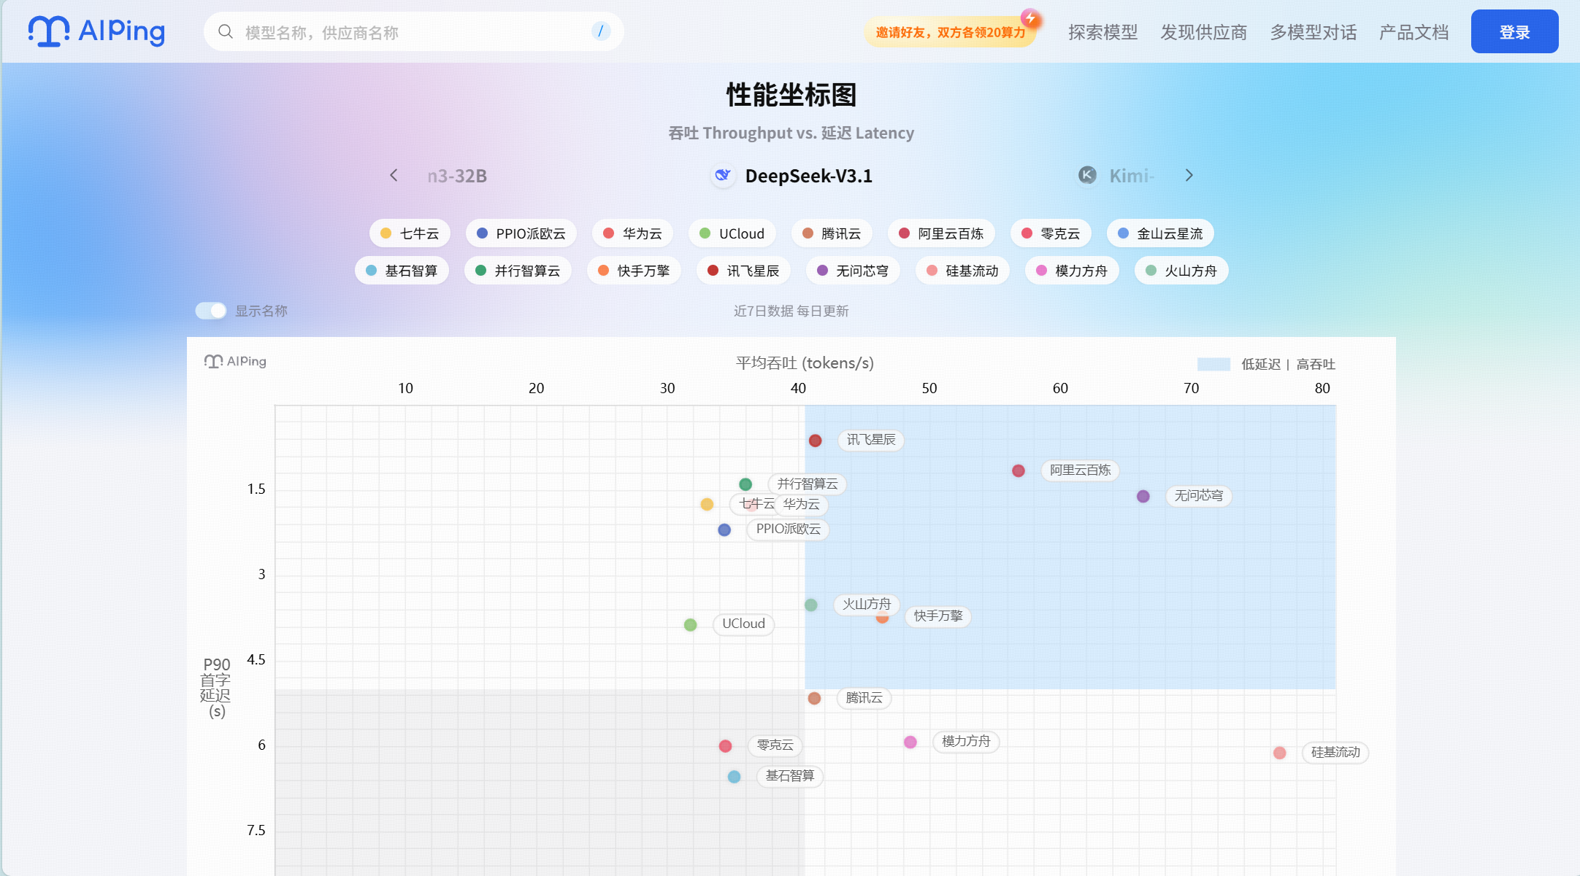This screenshot has width=1580, height=876.
Task: Click the 登录 button
Action: (1514, 31)
